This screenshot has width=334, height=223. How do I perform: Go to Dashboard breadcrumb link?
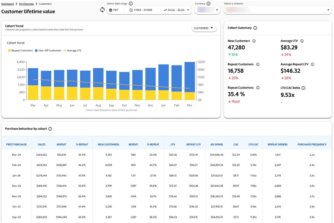7,4
